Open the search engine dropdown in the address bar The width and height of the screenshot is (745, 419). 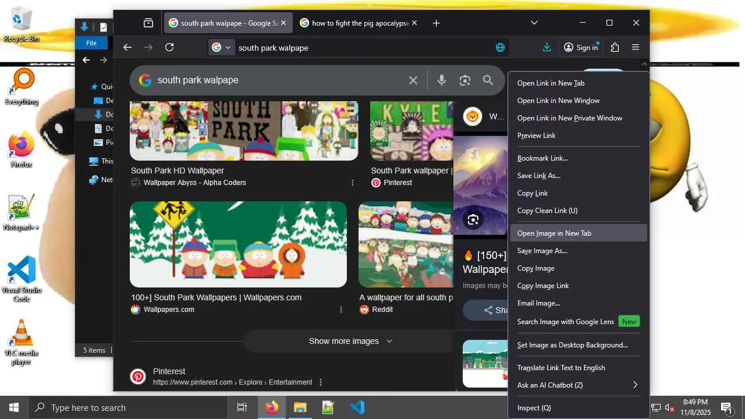coord(222,48)
